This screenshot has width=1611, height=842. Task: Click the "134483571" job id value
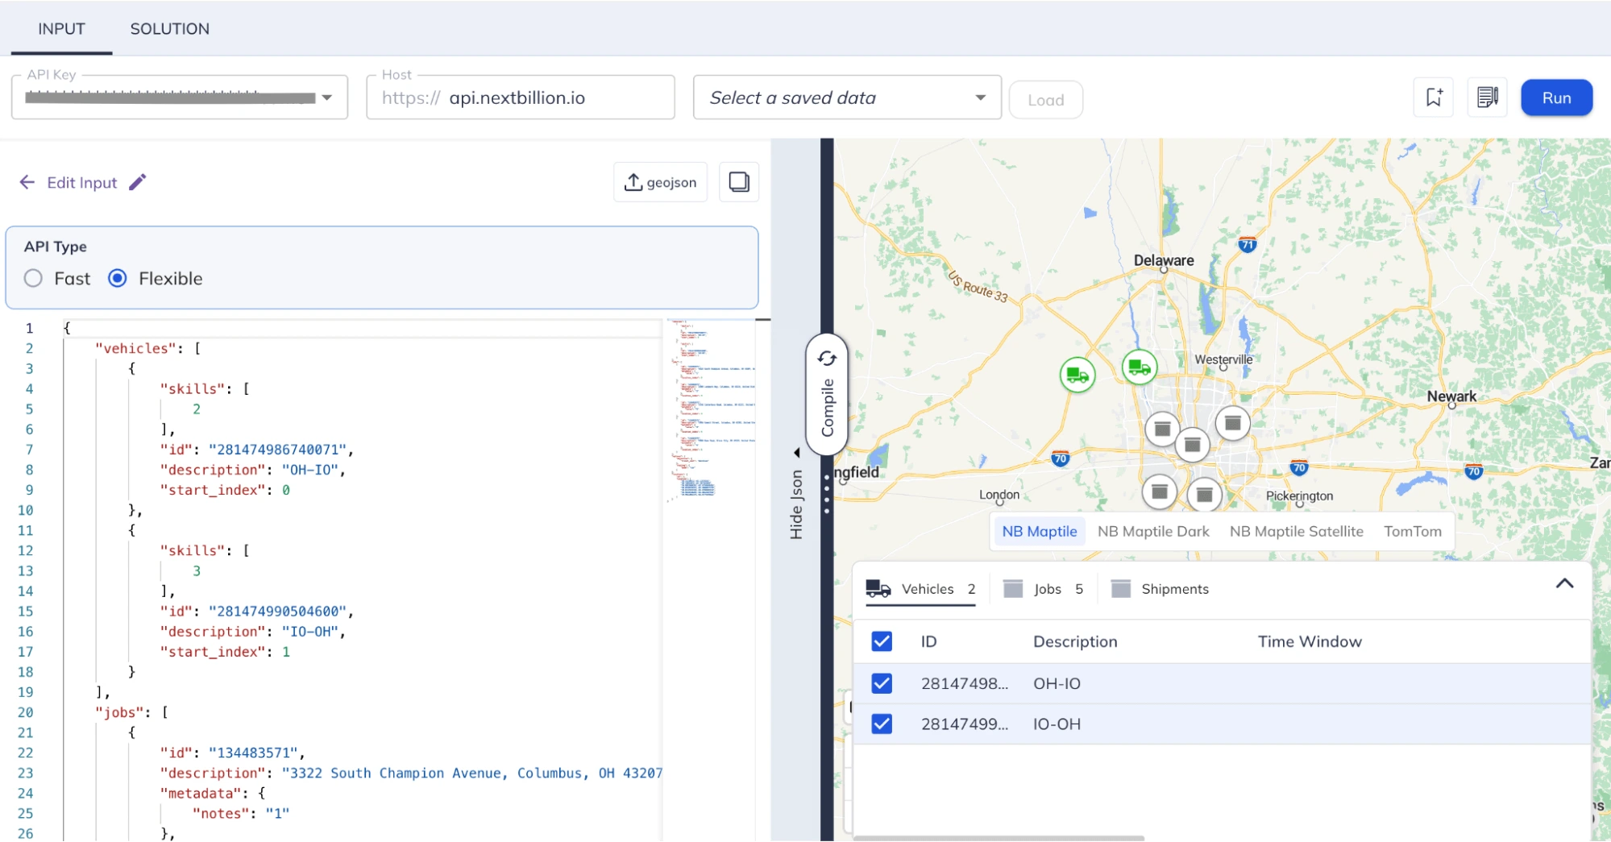(254, 753)
